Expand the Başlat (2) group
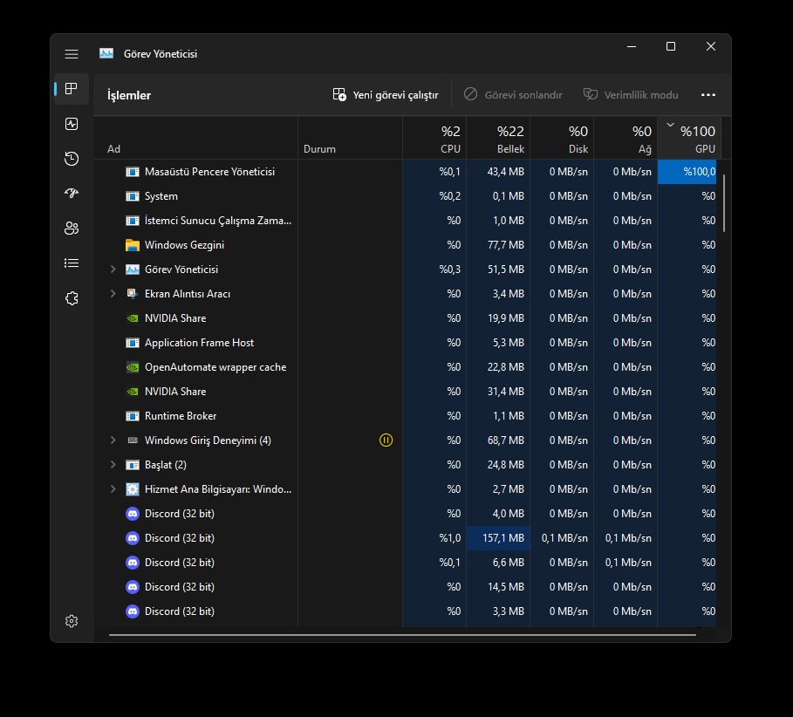The height and width of the screenshot is (717, 793). pos(113,465)
